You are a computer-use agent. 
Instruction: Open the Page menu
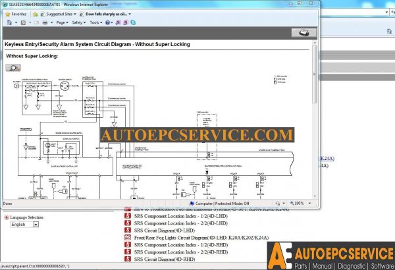point(62,22)
